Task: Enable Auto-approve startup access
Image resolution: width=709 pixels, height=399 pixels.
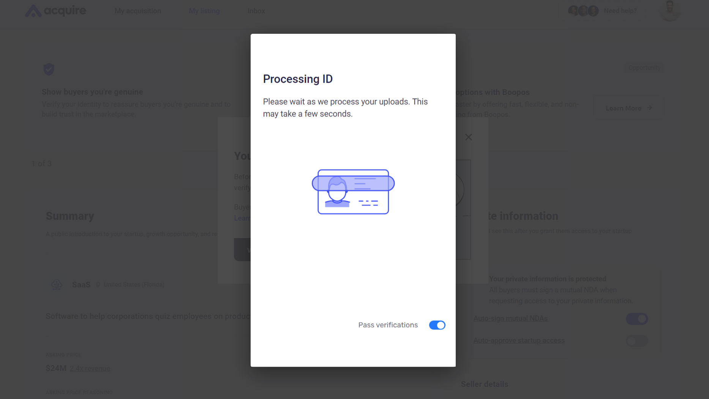Action: click(x=637, y=341)
